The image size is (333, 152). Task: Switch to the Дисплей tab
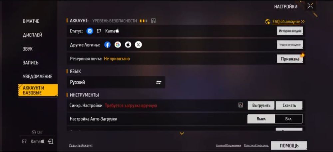click(33, 35)
